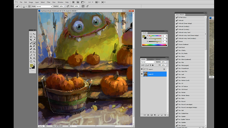Select the Path Selection tool

pos(31,58)
